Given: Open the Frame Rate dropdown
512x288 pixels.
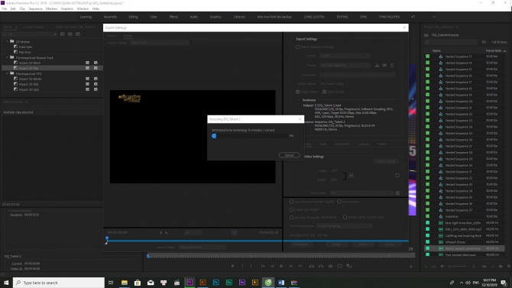Looking at the screenshot, I should tap(361, 193).
